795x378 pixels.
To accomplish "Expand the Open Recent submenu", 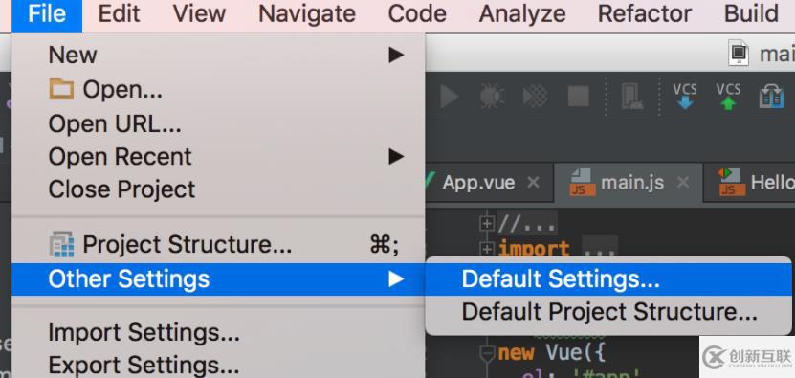I will [x=396, y=157].
